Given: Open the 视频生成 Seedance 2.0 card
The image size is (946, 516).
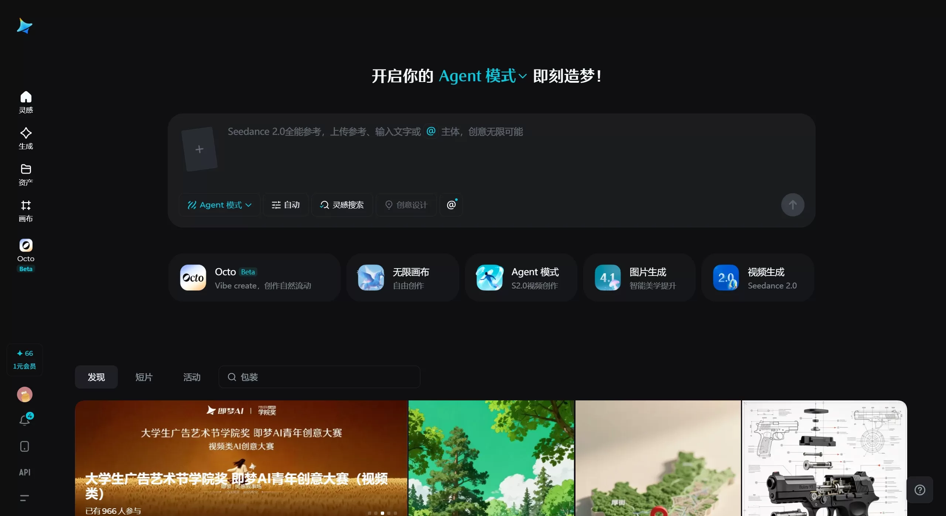Looking at the screenshot, I should click(758, 278).
